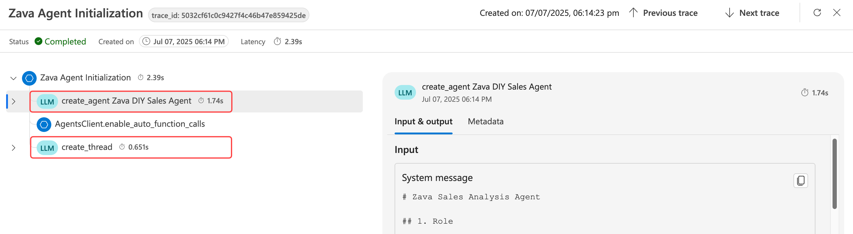Image resolution: width=853 pixels, height=234 pixels.
Task: Click the green Completed status checkmark icon
Action: point(38,41)
